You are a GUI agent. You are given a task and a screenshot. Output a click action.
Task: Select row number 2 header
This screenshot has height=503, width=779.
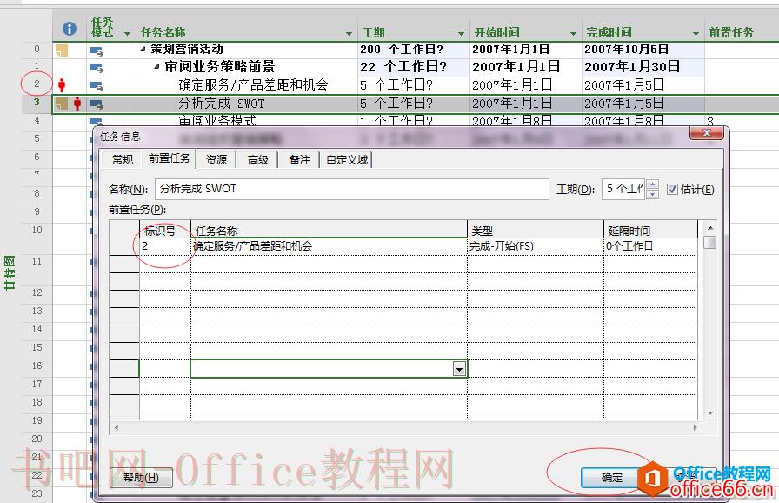tap(37, 84)
